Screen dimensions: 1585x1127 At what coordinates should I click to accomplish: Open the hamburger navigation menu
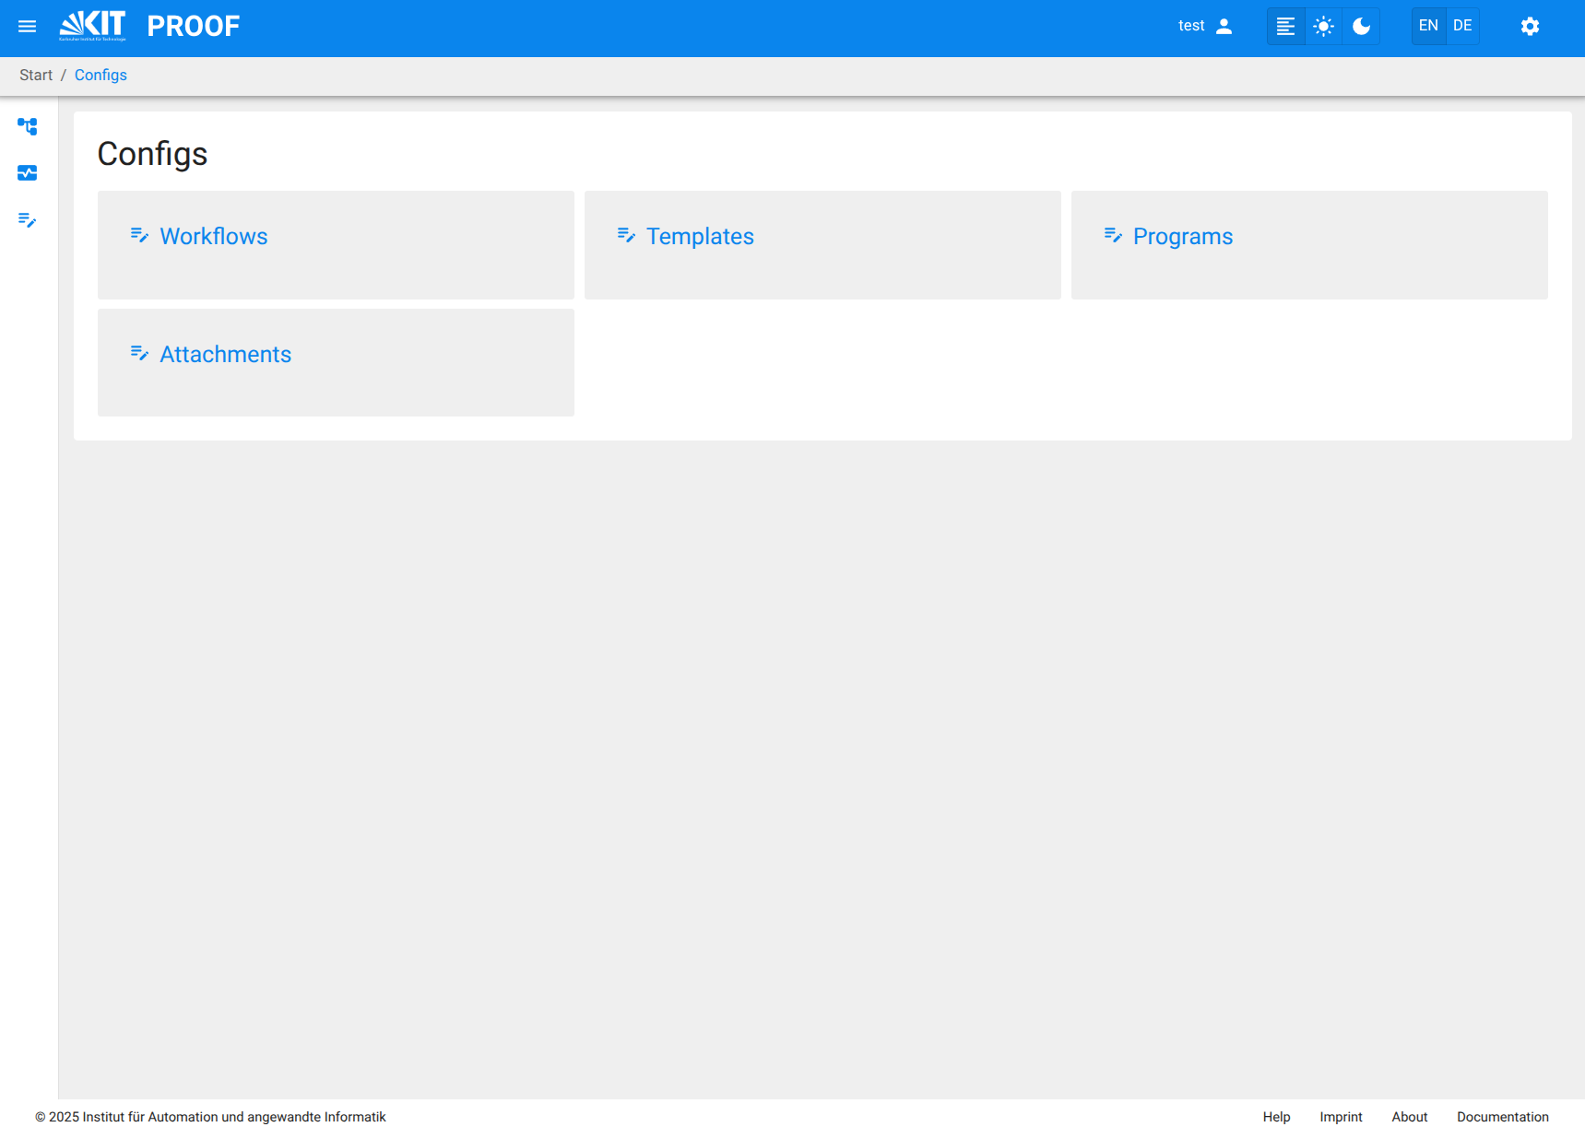pos(27,27)
